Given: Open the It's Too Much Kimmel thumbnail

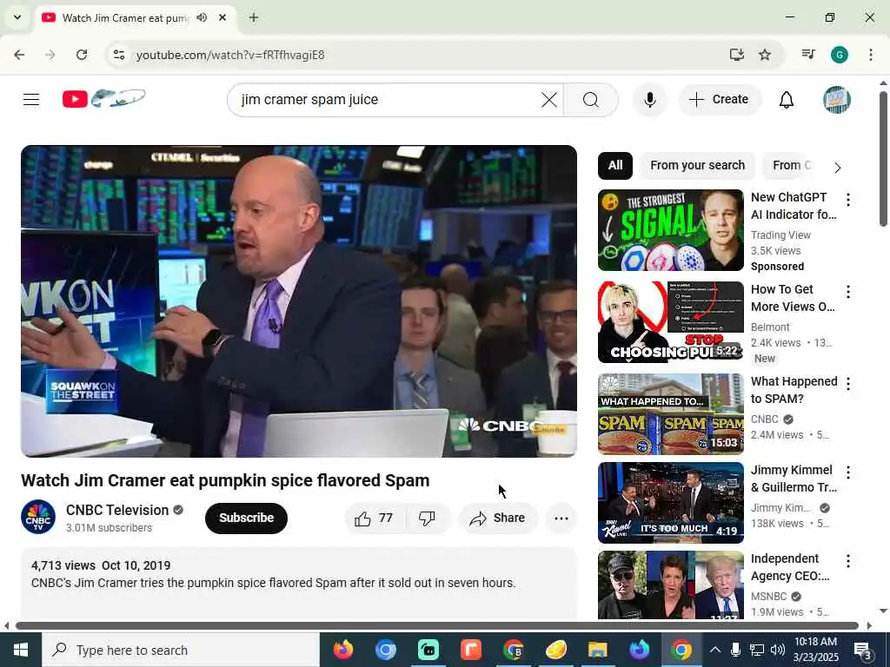Looking at the screenshot, I should click(670, 503).
